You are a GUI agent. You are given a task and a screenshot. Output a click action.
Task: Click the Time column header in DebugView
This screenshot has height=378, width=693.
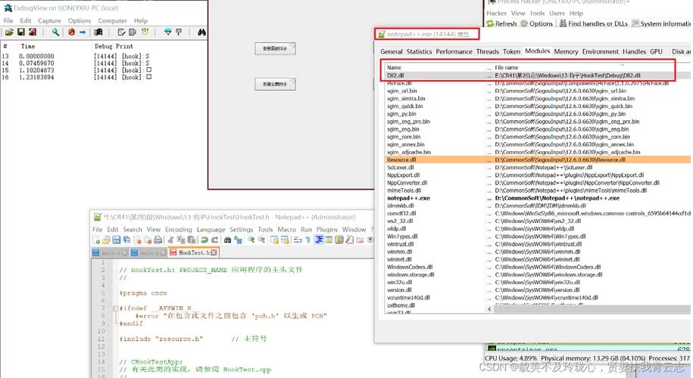click(x=28, y=46)
